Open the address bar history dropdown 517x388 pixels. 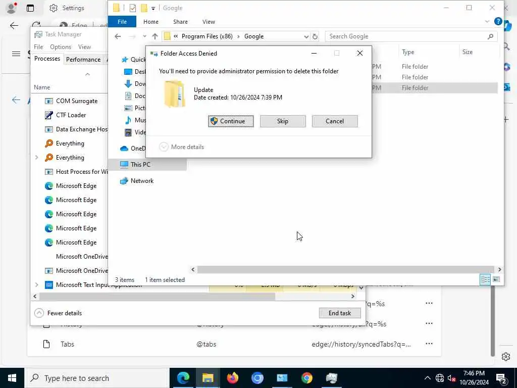(x=306, y=36)
